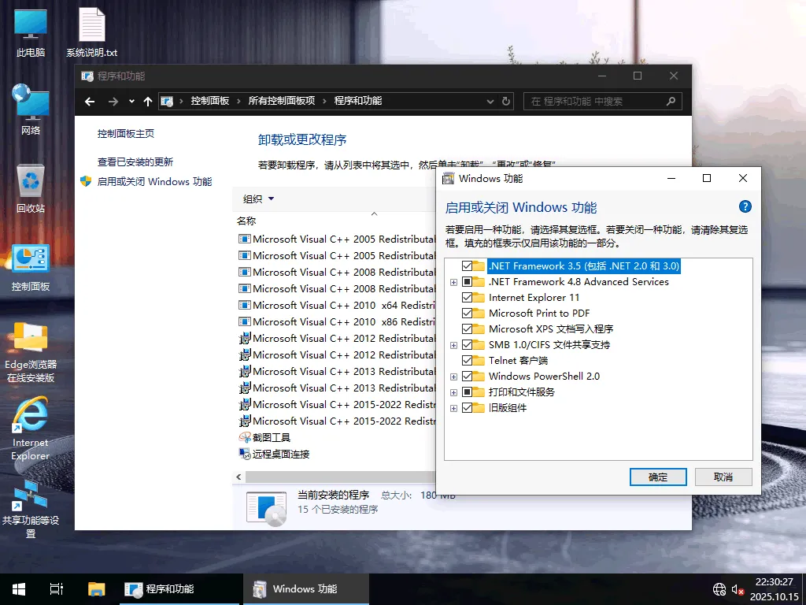This screenshot has height=605, width=806.
Task: Click the help icon in Windows 功能 dialog
Action: 745,206
